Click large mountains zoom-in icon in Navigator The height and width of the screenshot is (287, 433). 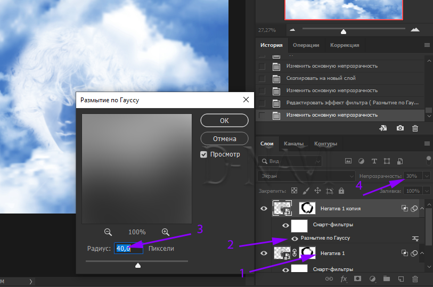click(x=415, y=29)
